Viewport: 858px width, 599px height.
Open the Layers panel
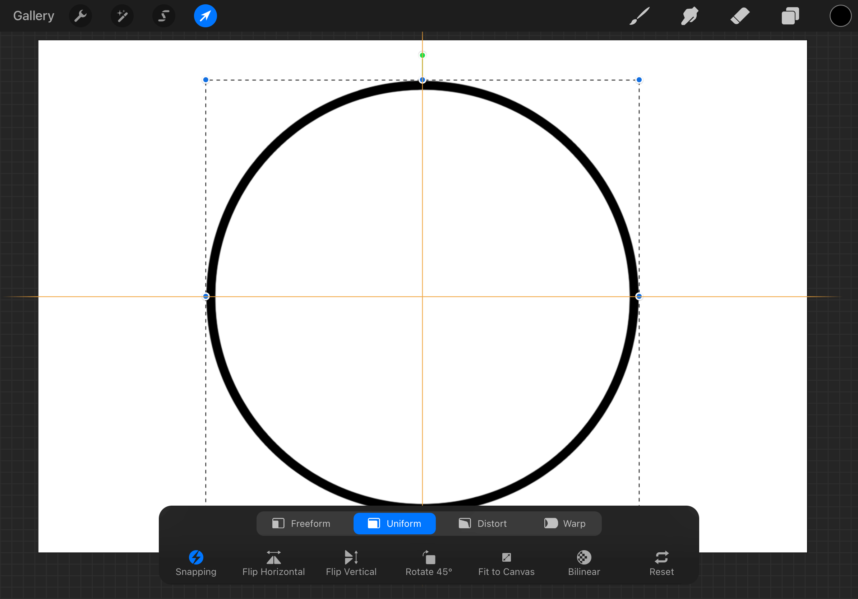(x=790, y=16)
